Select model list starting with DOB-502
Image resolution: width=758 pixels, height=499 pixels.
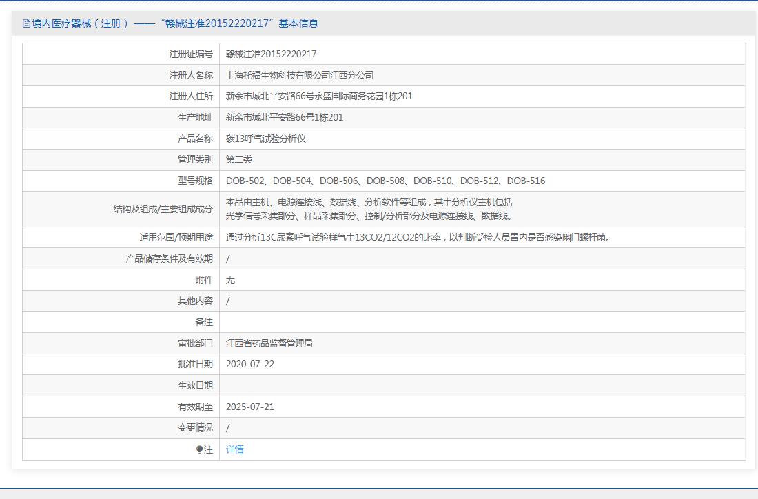(x=385, y=181)
